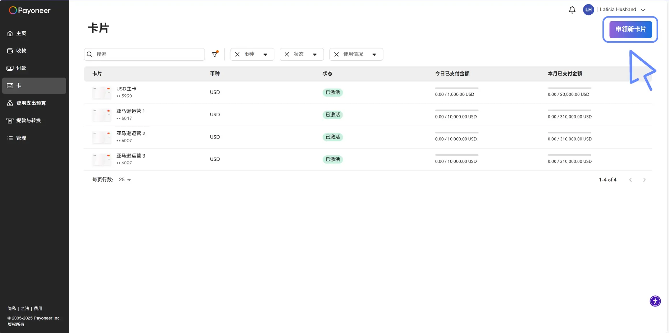Click the 亚马逊运营 1 card thumbnail
Viewport: 669px width, 333px height.
click(x=102, y=115)
